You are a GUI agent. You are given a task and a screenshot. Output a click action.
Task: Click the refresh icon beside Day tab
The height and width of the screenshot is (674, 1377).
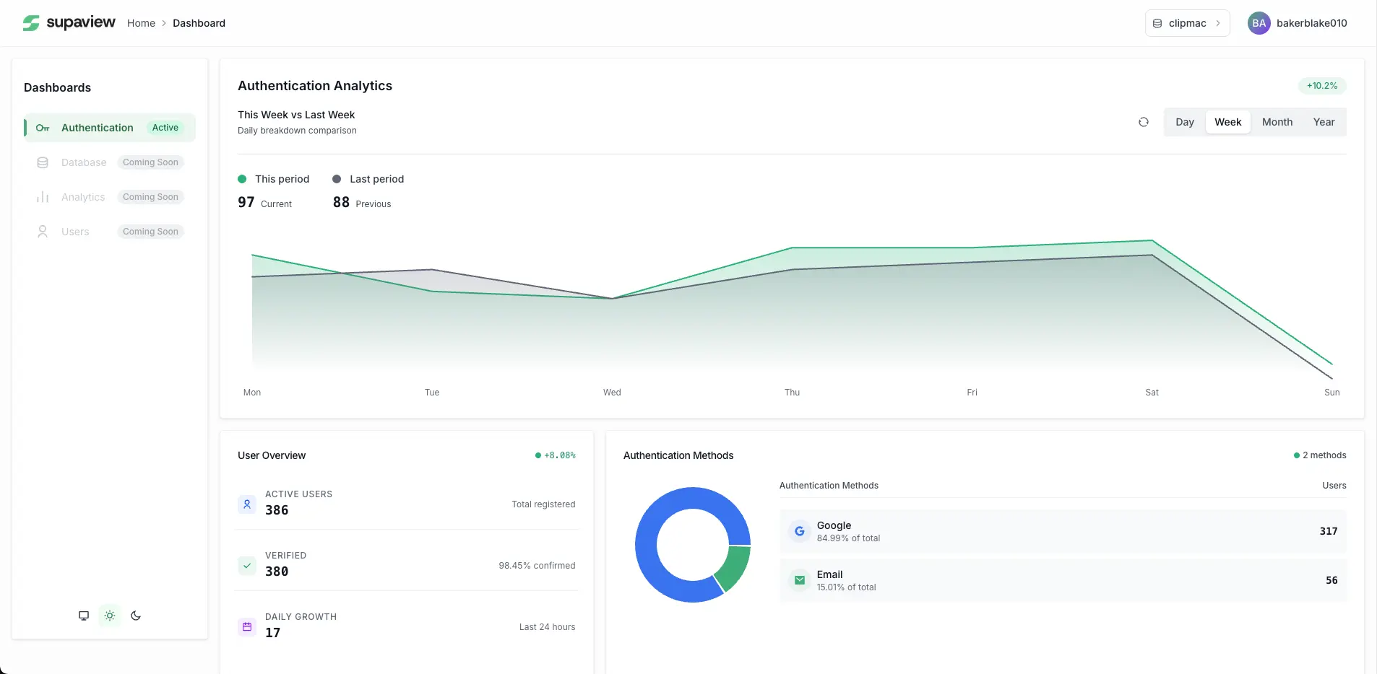point(1143,122)
